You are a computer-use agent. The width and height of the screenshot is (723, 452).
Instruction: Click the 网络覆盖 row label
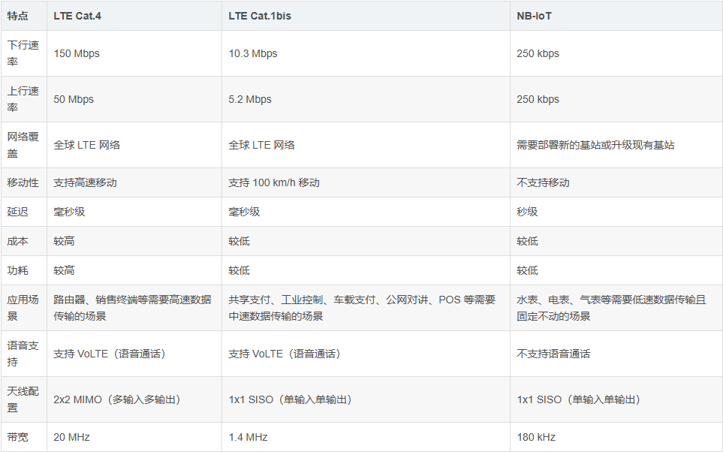(x=23, y=145)
